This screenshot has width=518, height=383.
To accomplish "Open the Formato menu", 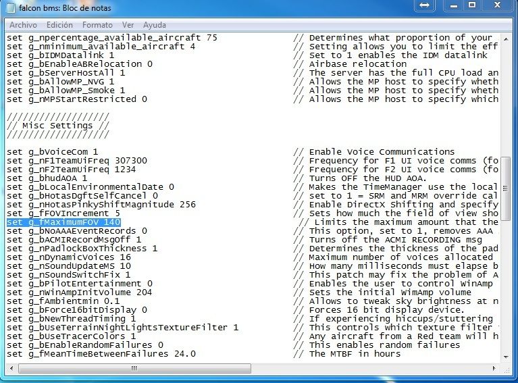I will point(97,25).
